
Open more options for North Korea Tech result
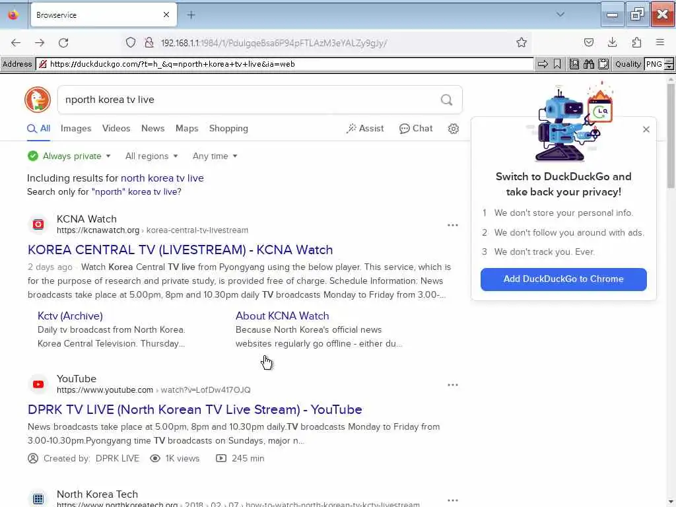(452, 500)
